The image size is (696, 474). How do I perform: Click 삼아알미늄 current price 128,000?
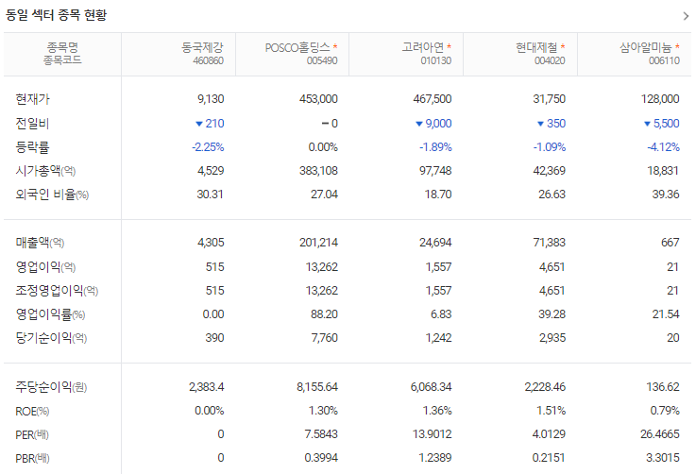660,99
